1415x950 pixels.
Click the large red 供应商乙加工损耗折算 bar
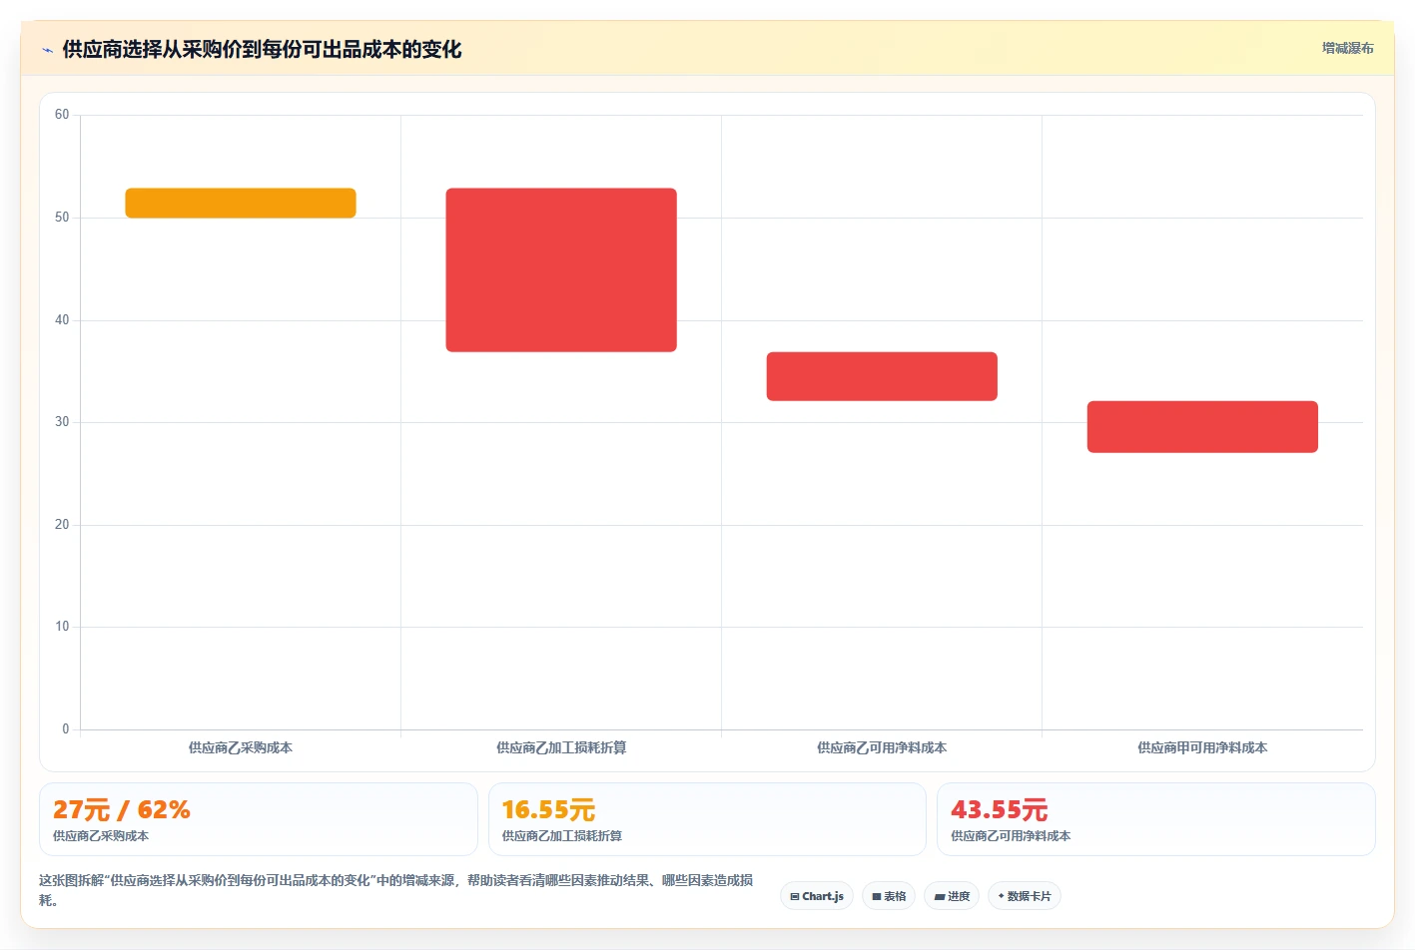pyautogui.click(x=561, y=269)
